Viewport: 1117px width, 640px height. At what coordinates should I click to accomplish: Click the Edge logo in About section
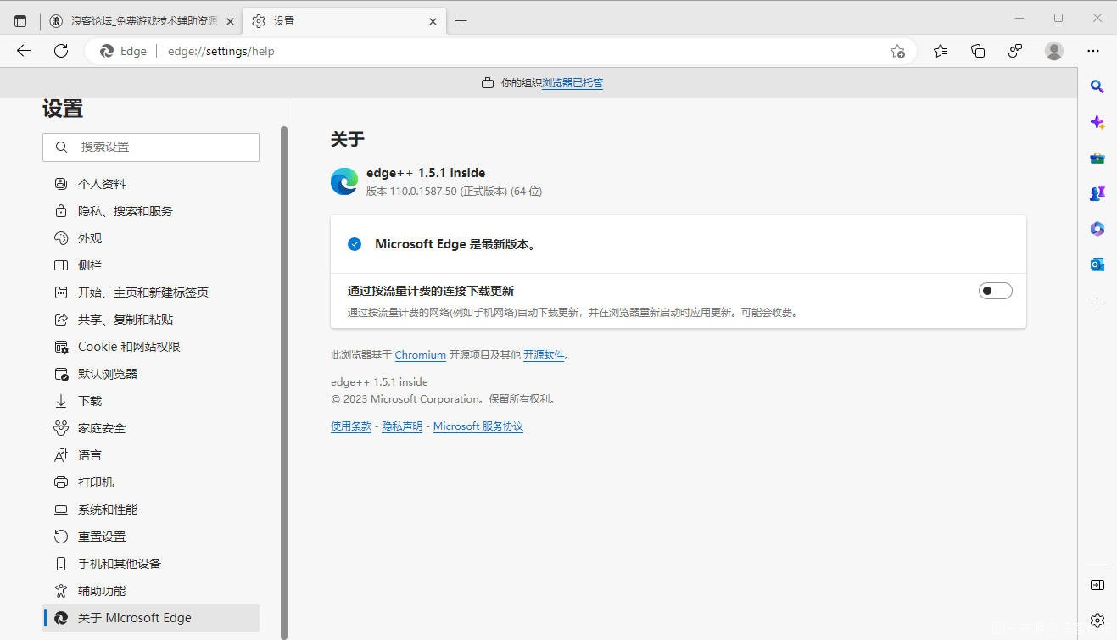(344, 181)
